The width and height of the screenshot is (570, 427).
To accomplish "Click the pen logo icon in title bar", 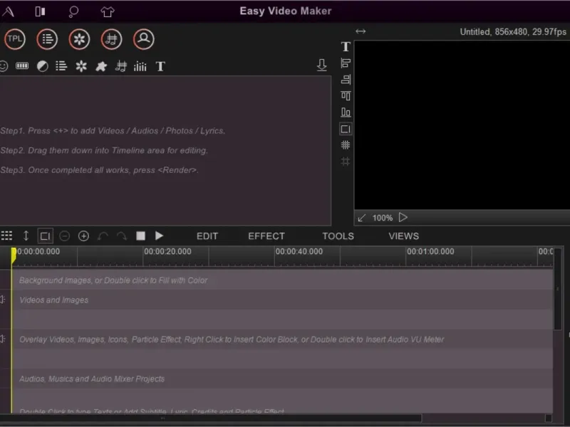I will (8, 11).
